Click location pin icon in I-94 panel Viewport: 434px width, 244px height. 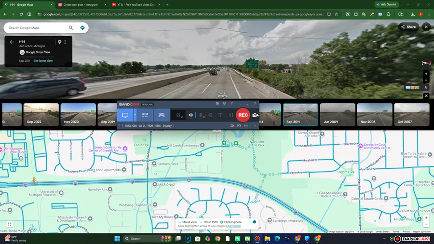[59, 42]
